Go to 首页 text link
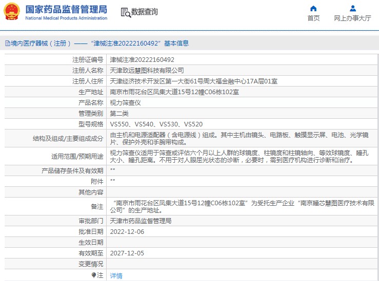 pos(313,18)
